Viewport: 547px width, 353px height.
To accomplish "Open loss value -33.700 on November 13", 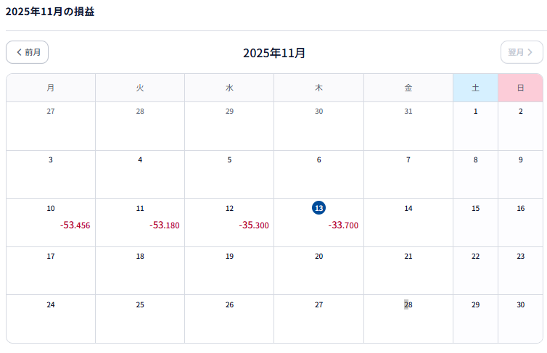I will pyautogui.click(x=343, y=225).
